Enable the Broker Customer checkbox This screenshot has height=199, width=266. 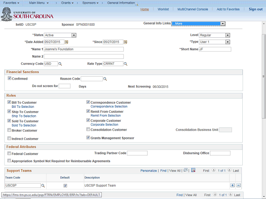click(x=10, y=130)
